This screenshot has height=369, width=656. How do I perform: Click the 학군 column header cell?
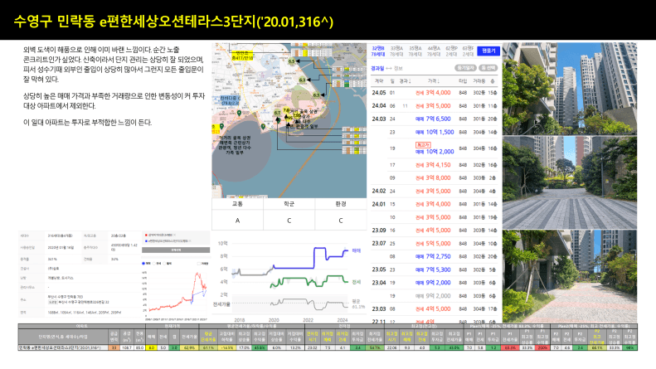coord(289,204)
